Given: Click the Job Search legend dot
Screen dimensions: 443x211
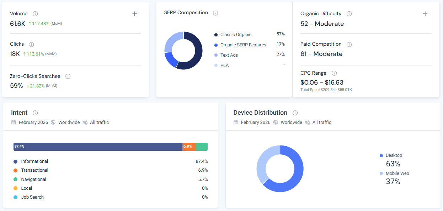Looking at the screenshot, I should point(15,197).
